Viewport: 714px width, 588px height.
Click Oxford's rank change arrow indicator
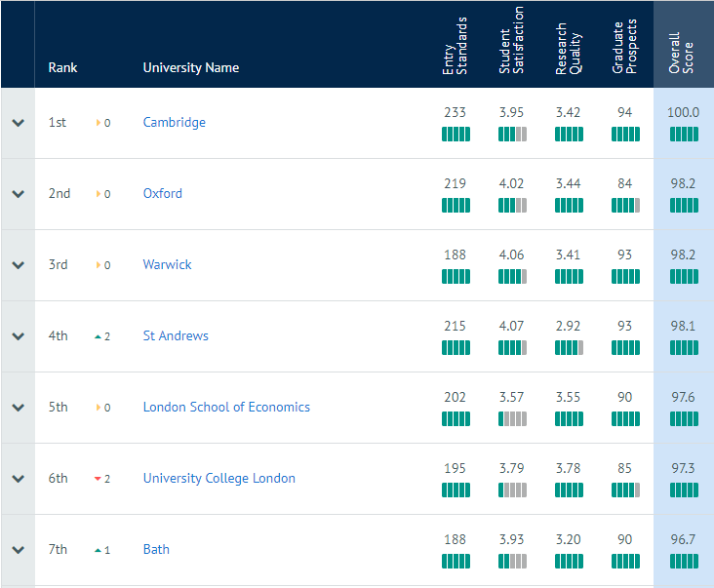click(99, 194)
